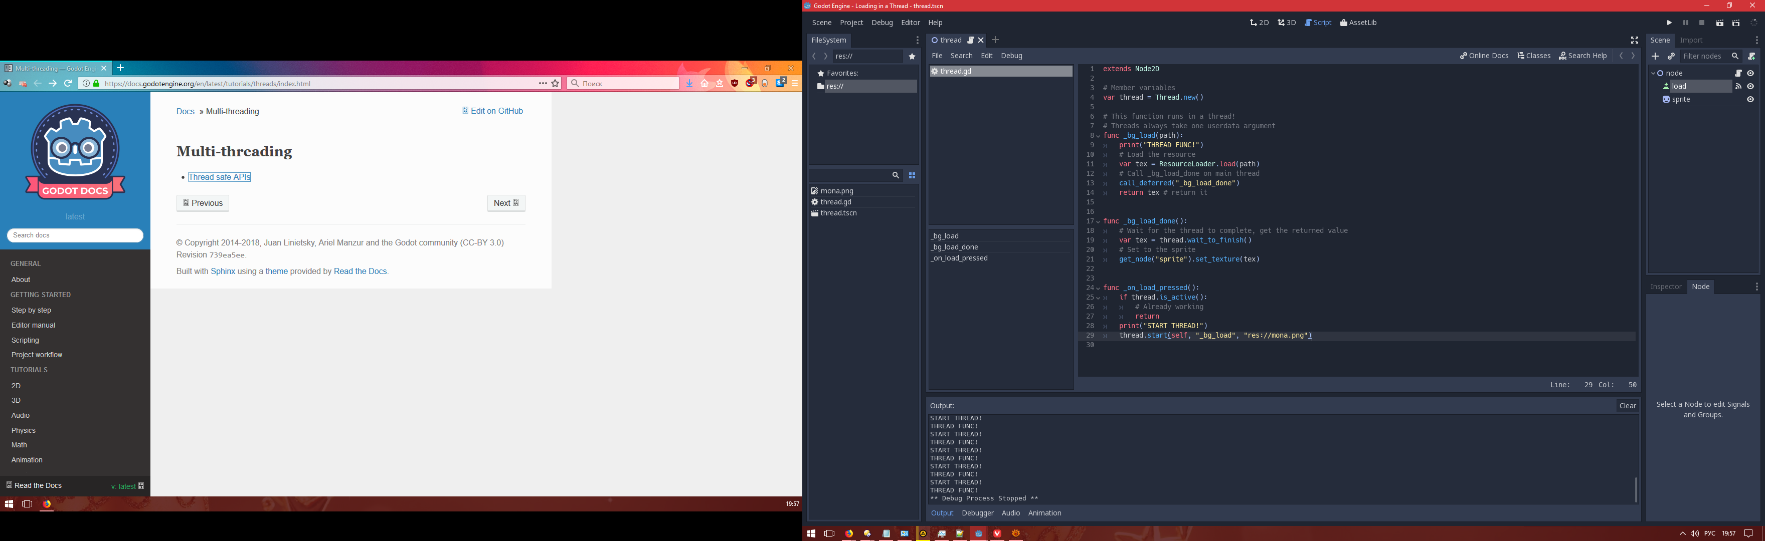Fold the _bg_load function at line 8
1765x541 pixels.
[x=1098, y=136]
